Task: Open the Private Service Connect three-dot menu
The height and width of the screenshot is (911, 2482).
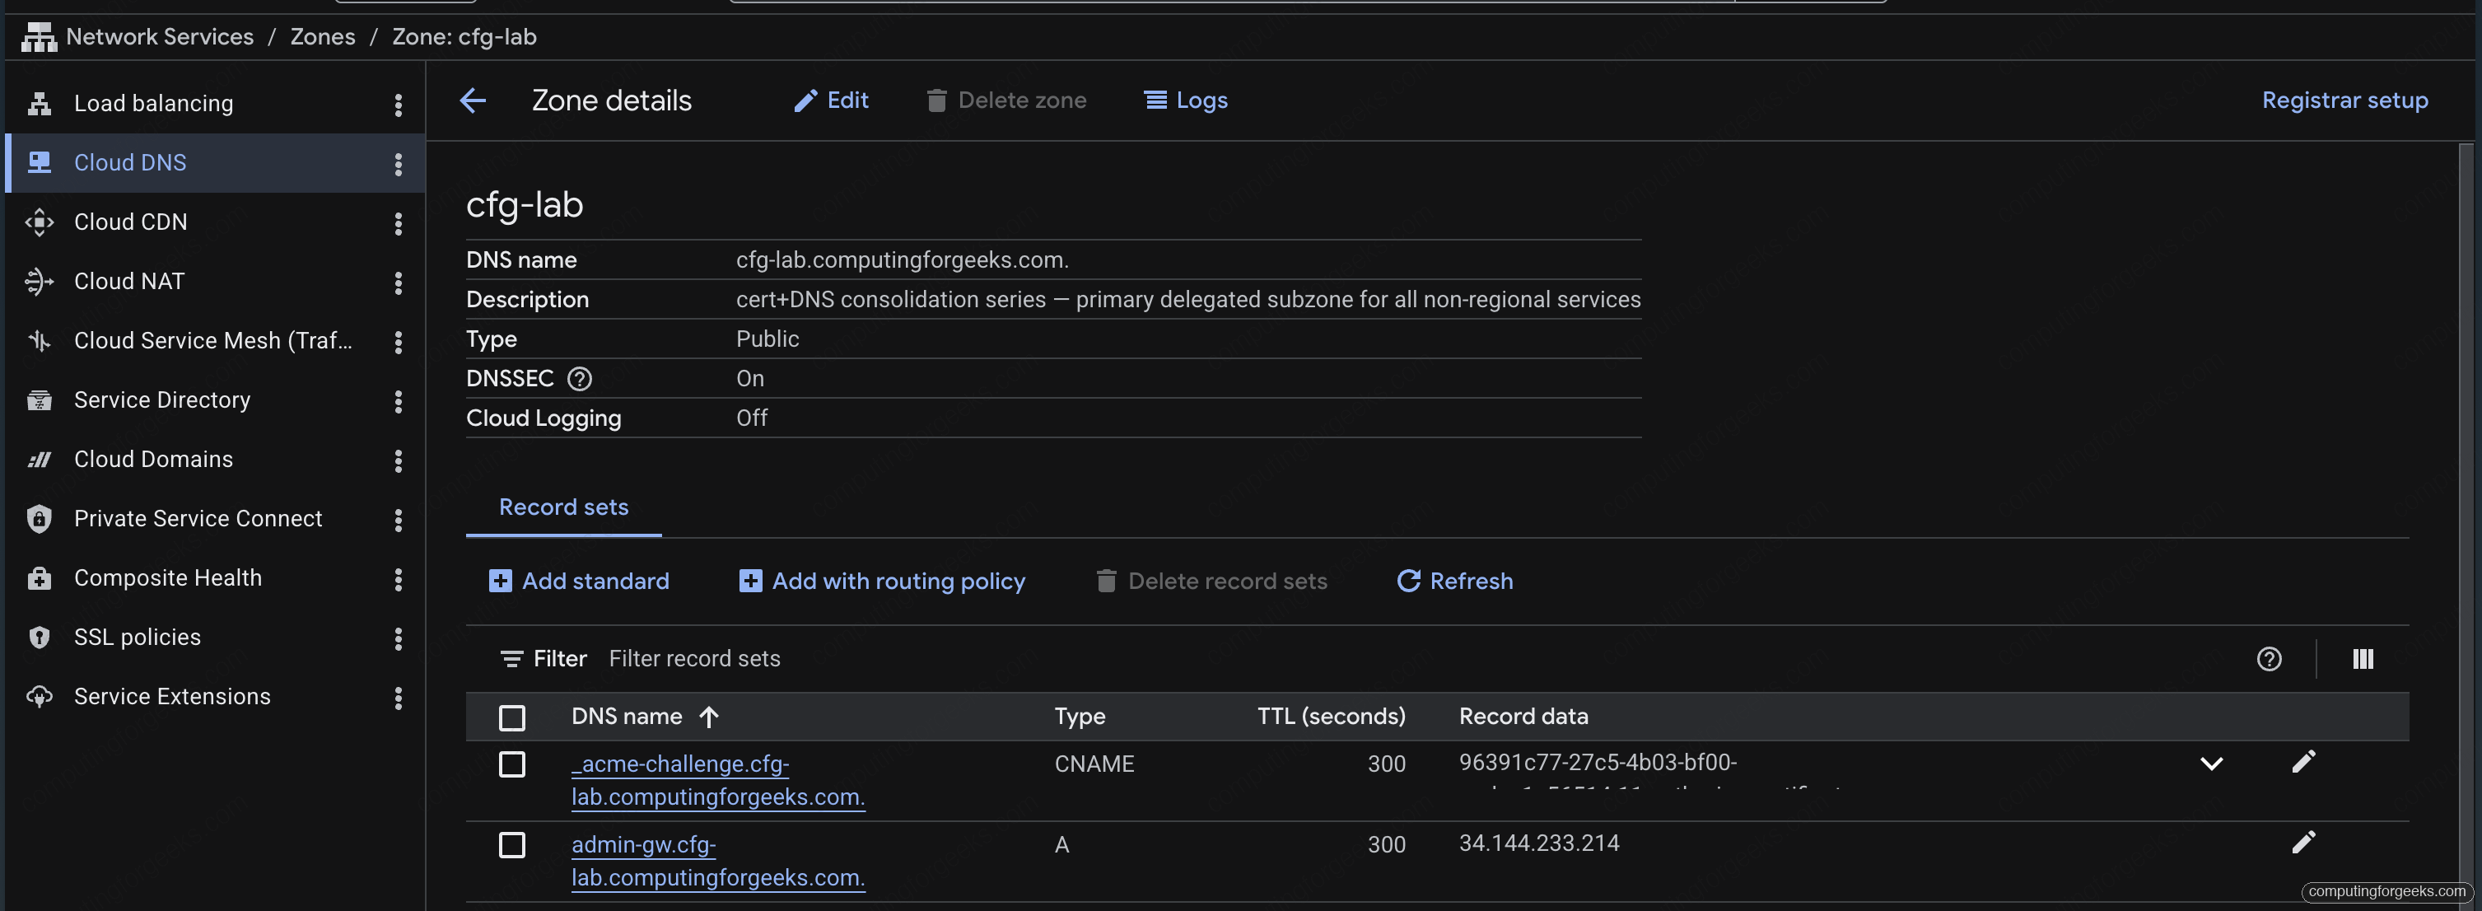Action: tap(399, 519)
